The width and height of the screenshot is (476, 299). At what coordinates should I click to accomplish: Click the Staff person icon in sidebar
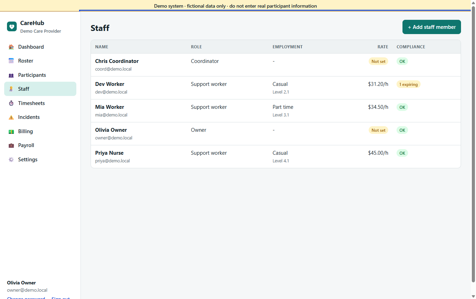tap(11, 89)
